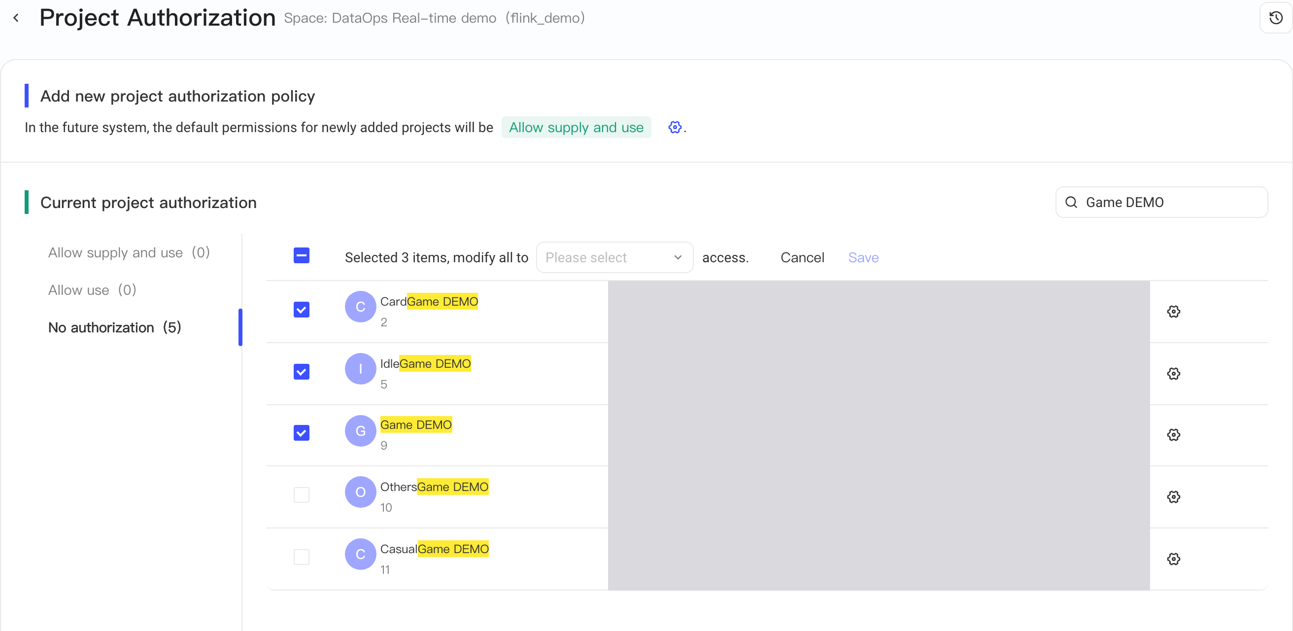This screenshot has height=631, width=1293.
Task: Open the authorization history clock icon
Action: point(1275,18)
